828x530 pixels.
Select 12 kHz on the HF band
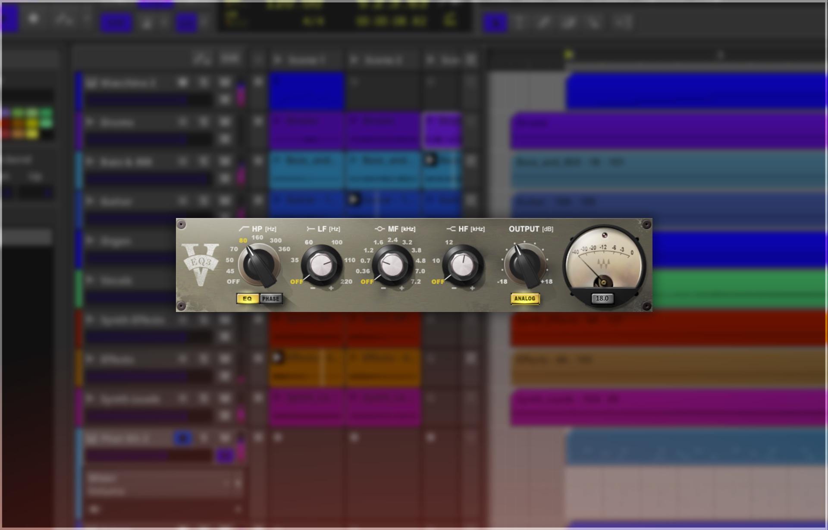tap(449, 242)
